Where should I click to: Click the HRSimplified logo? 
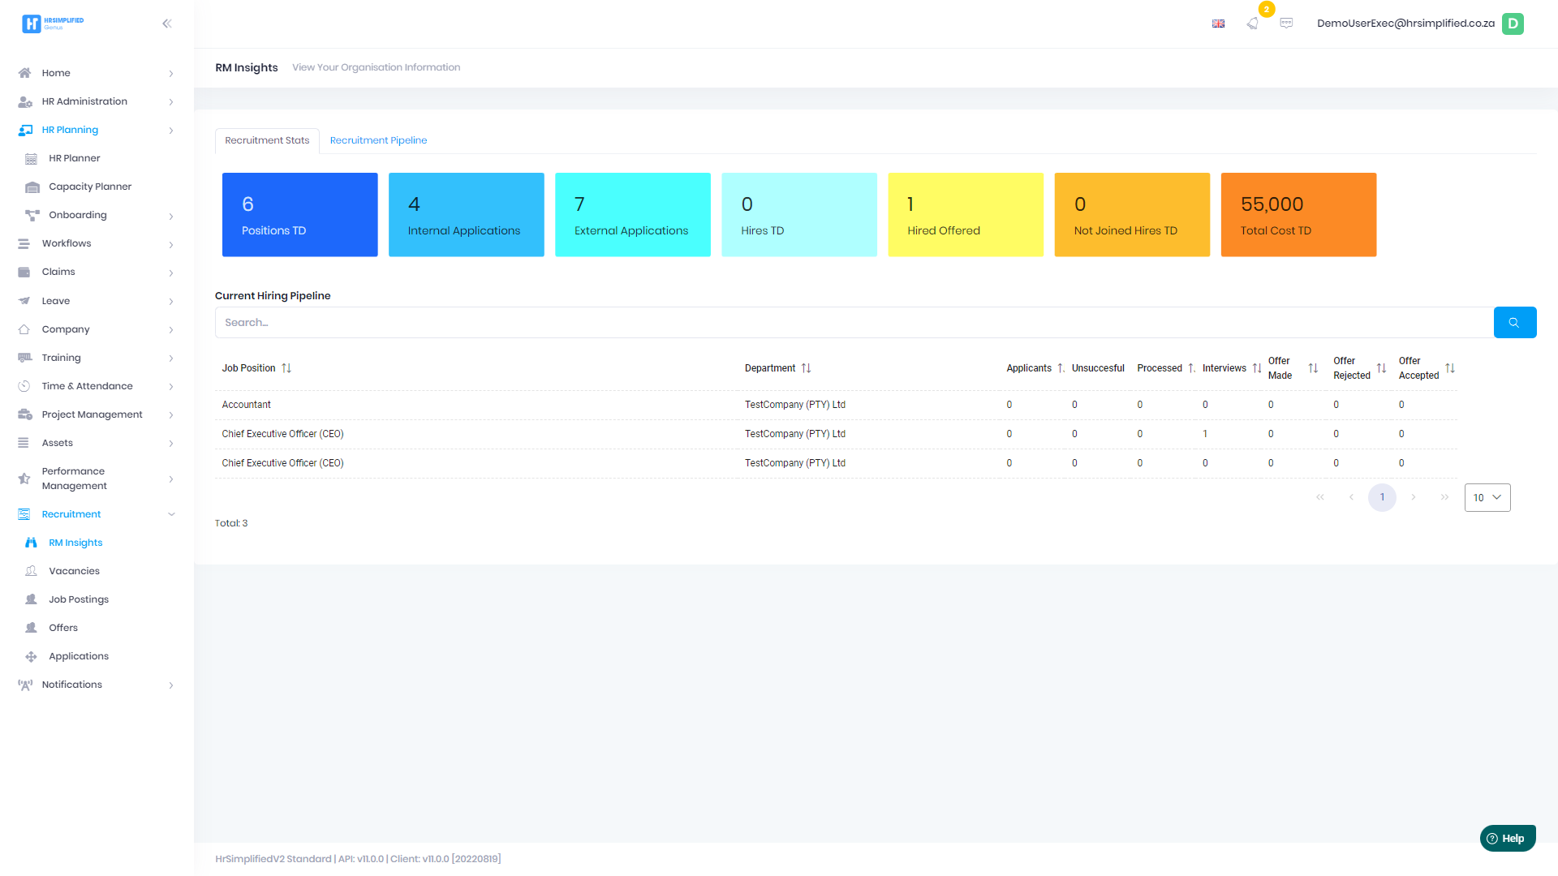(53, 24)
